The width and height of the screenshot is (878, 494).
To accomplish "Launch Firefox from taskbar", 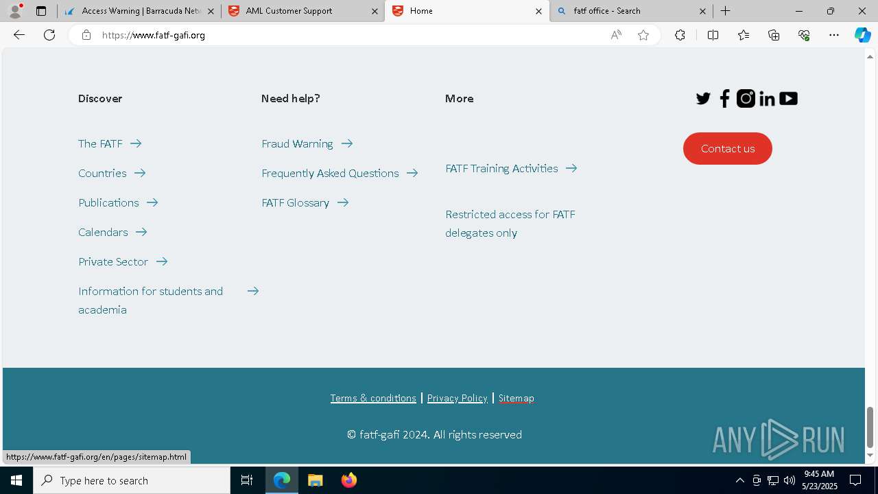I will point(348,480).
